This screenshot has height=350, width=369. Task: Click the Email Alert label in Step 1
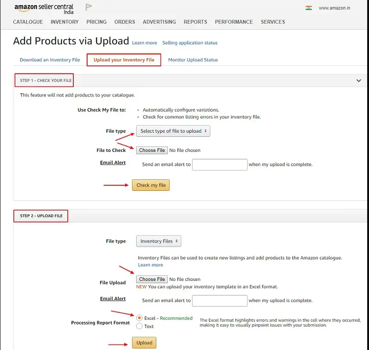pyautogui.click(x=113, y=162)
